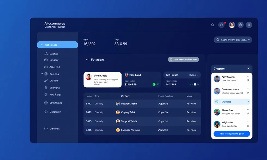The height and width of the screenshot is (160, 267).
Task: Click the rightmost header icon button
Action: pyautogui.click(x=249, y=25)
